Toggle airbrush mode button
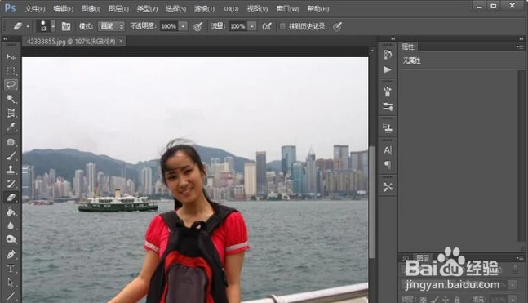The height and width of the screenshot is (303, 528). pos(267,26)
